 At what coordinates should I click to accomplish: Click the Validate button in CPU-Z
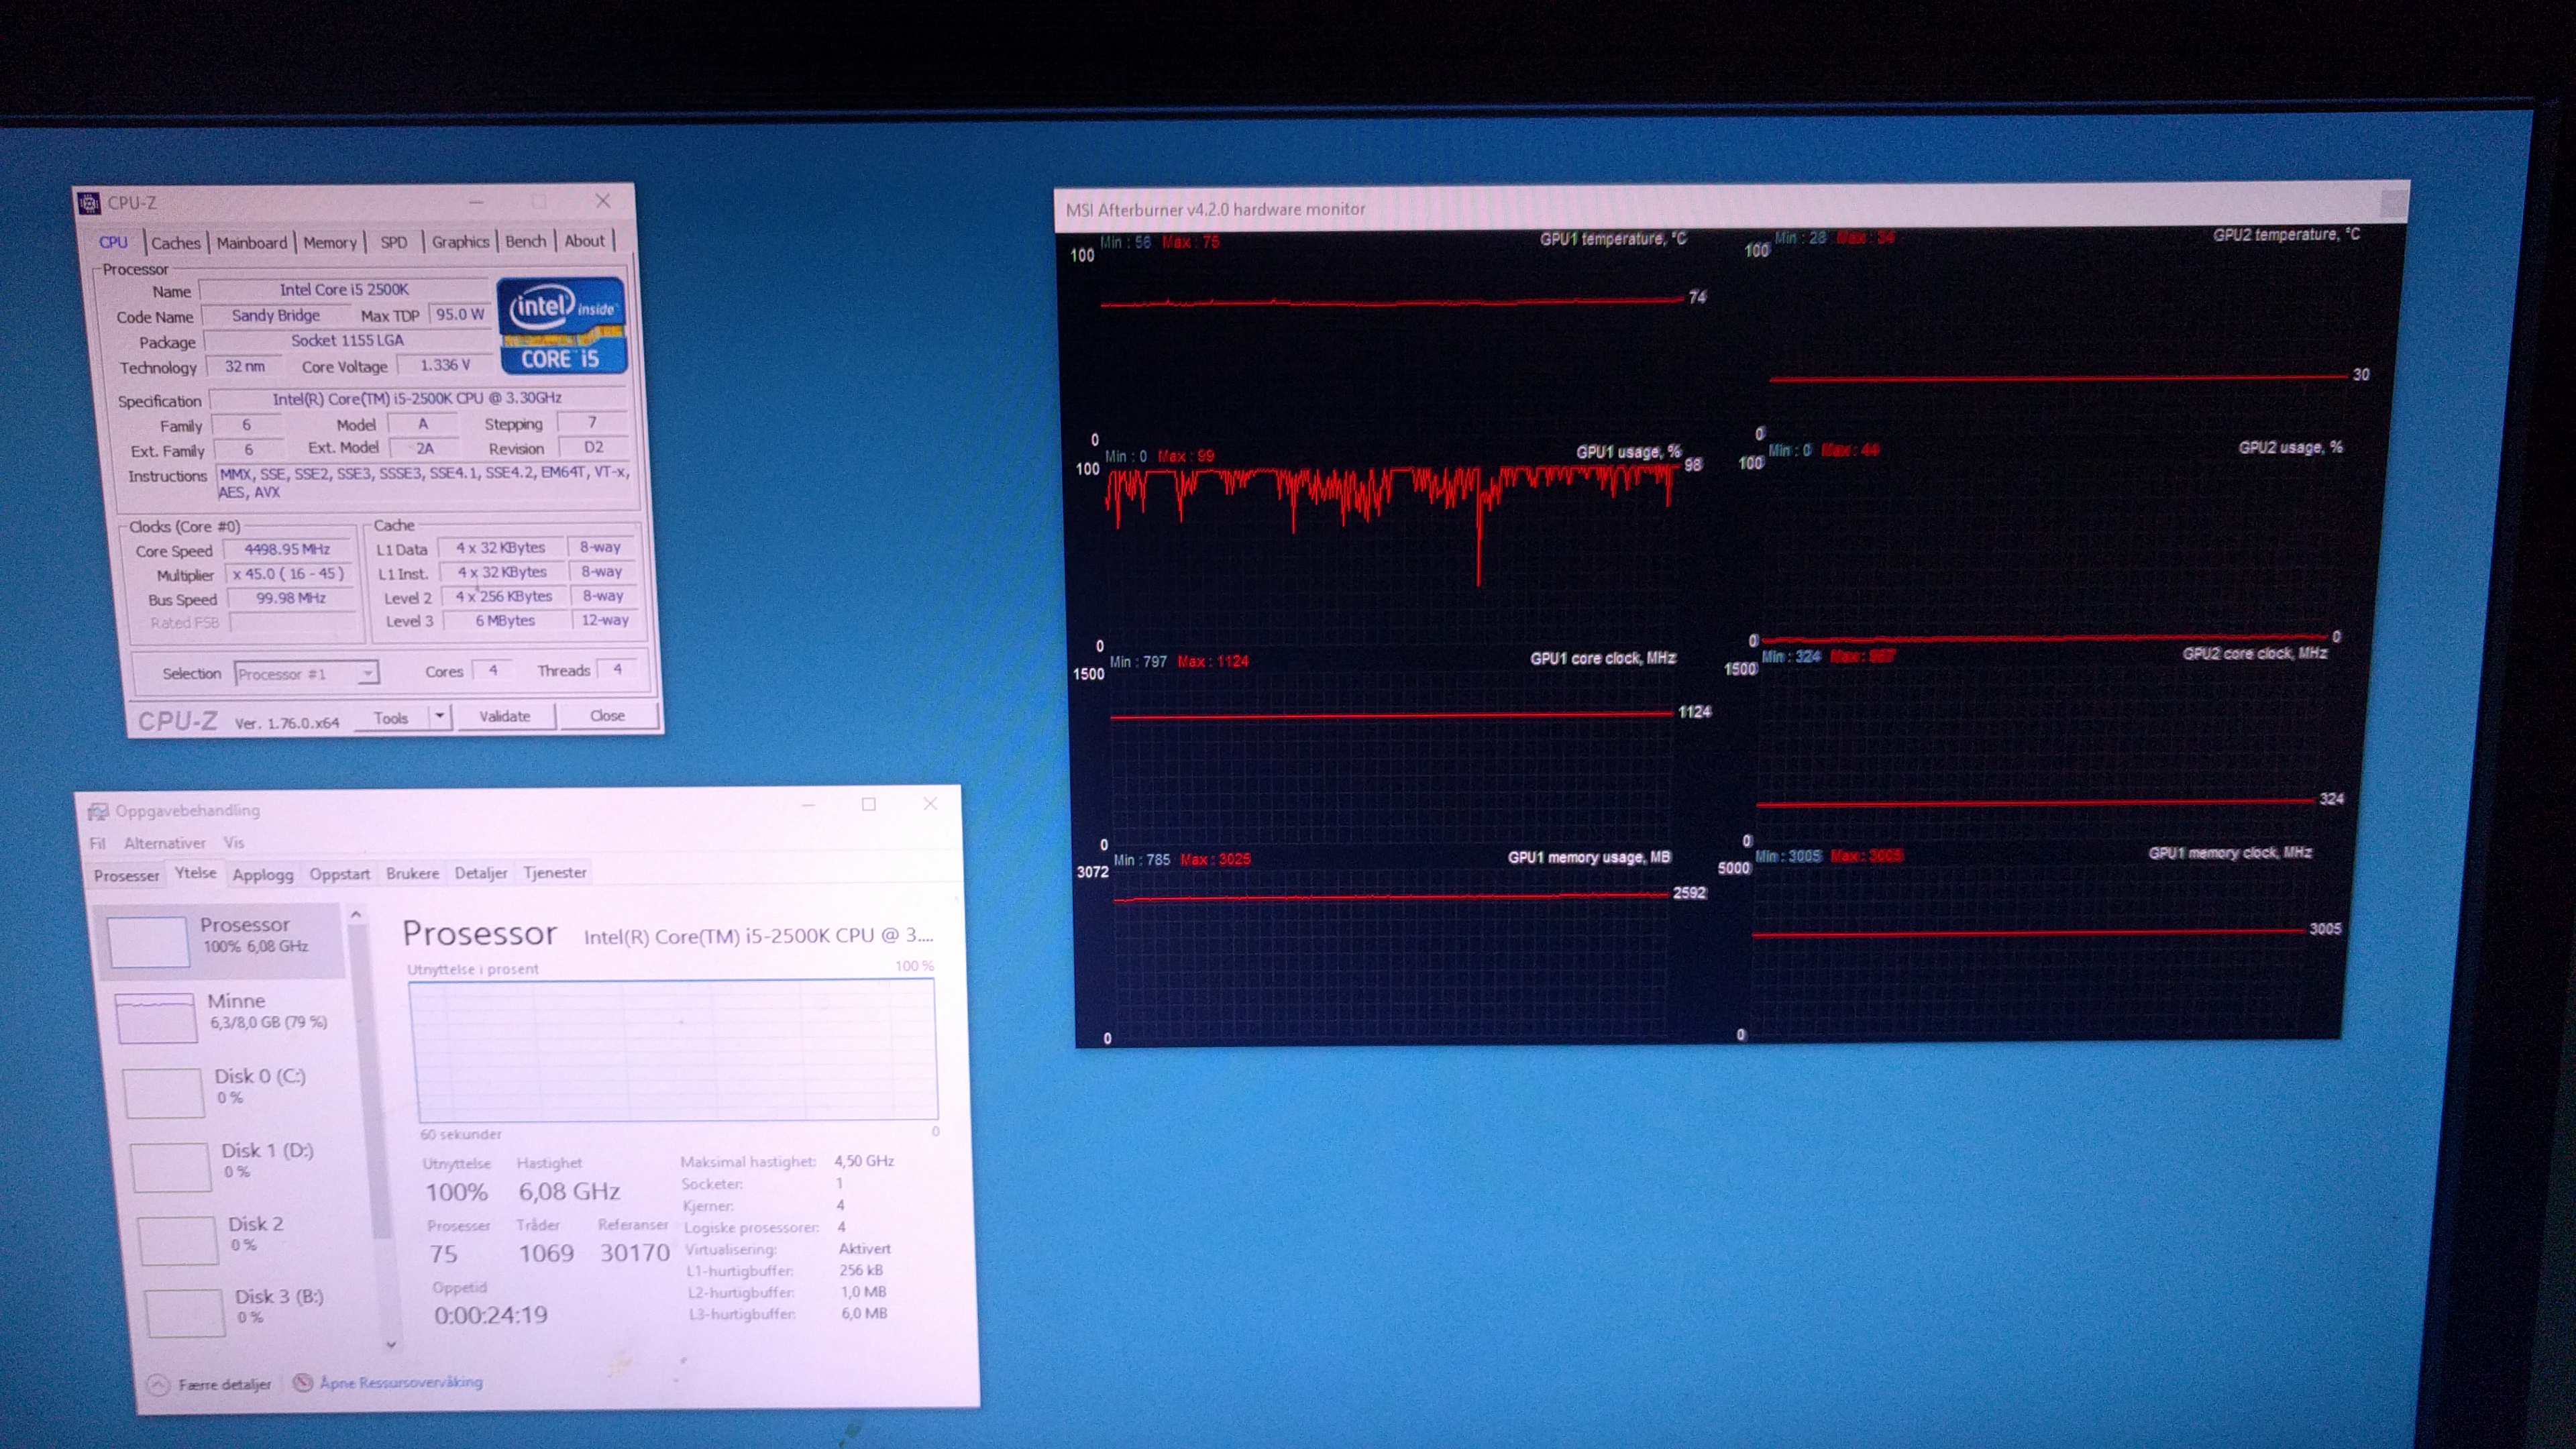pyautogui.click(x=505, y=716)
